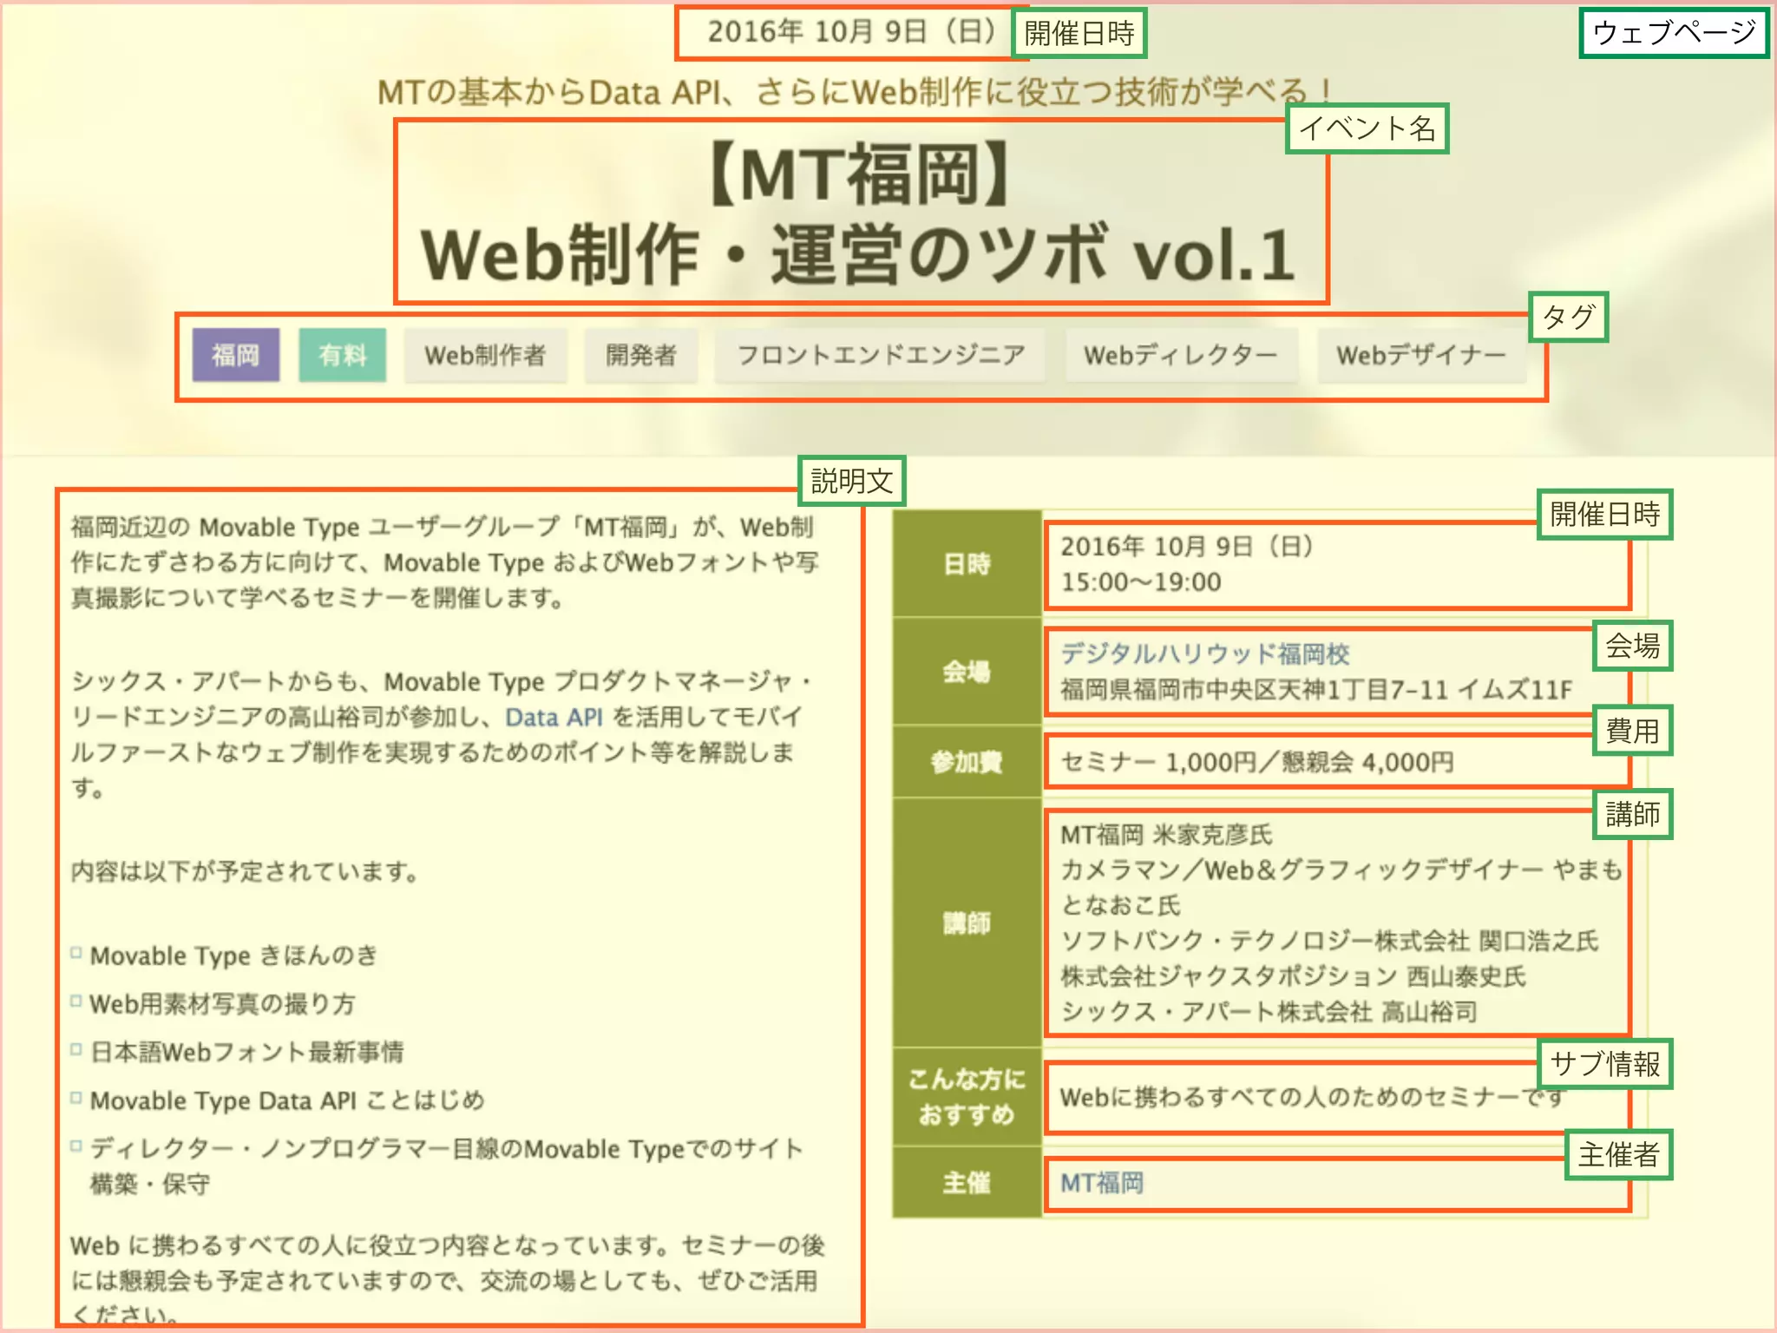Screen dimensions: 1777x1333
Task: Click the time text 15:00〜19:00
Action: click(x=1141, y=582)
